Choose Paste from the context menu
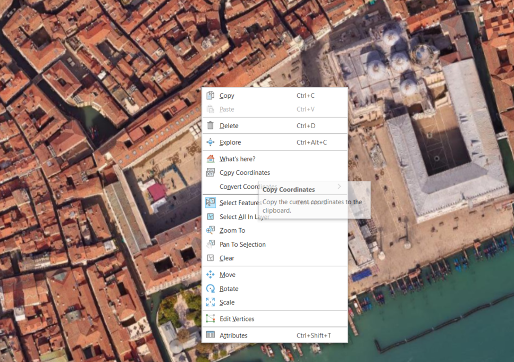 coord(275,109)
